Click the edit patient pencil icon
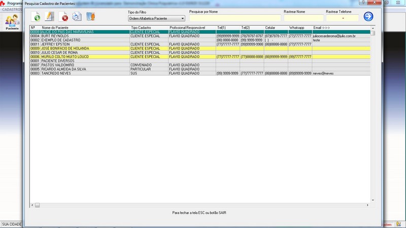This screenshot has width=406, height=228. (x=49, y=17)
